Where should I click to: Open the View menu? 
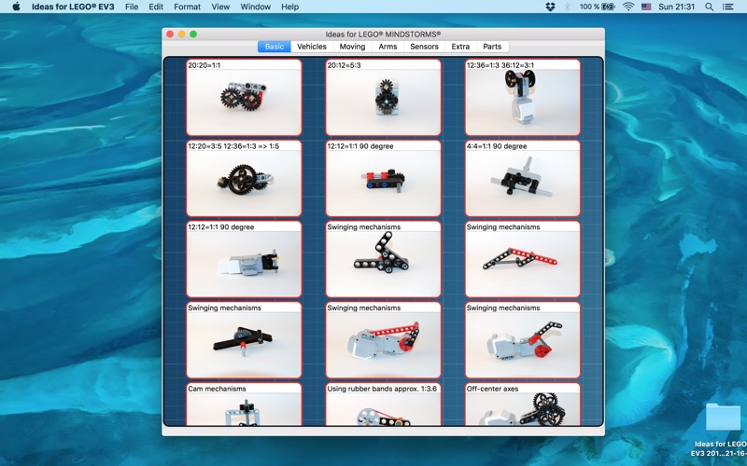[x=220, y=7]
